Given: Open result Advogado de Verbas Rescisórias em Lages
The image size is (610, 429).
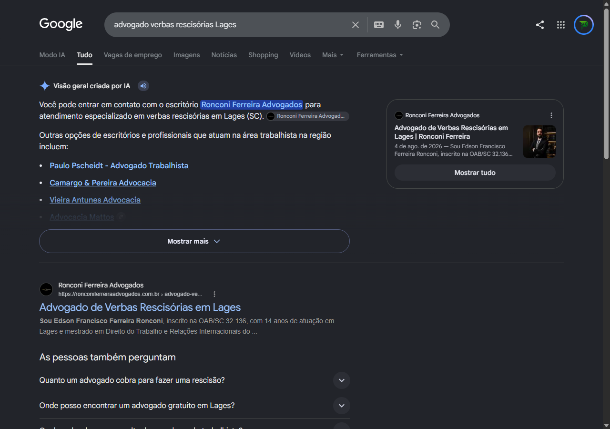Looking at the screenshot, I should pos(140,307).
